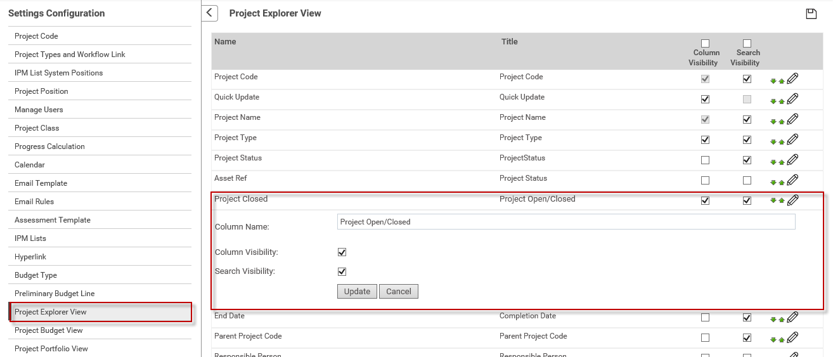The width and height of the screenshot is (833, 357).
Task: Enable column visibility for Project Status row
Action: 706,160
